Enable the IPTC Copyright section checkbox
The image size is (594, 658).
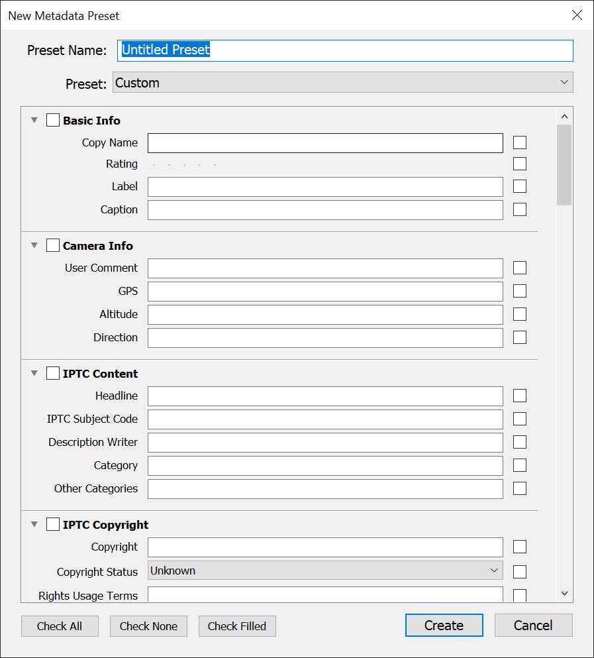click(52, 524)
